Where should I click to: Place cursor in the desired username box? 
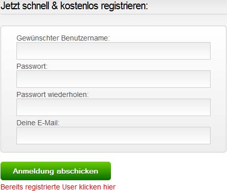pyautogui.click(x=113, y=51)
